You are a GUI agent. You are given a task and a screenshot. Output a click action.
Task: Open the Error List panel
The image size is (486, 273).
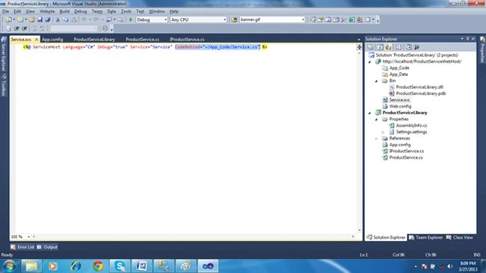[22, 247]
